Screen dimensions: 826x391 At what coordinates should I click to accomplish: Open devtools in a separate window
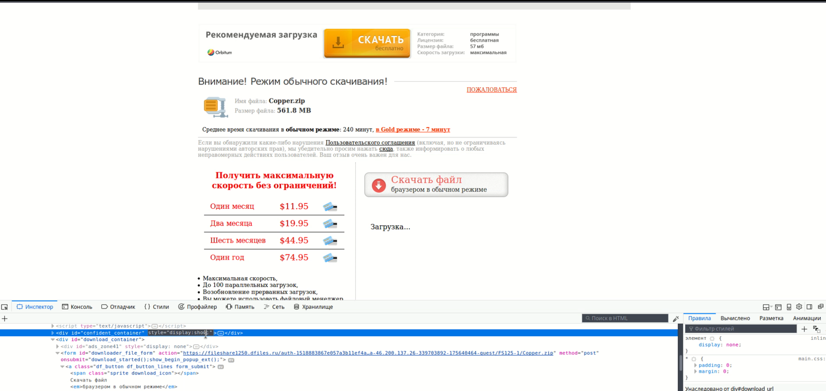(x=820, y=307)
